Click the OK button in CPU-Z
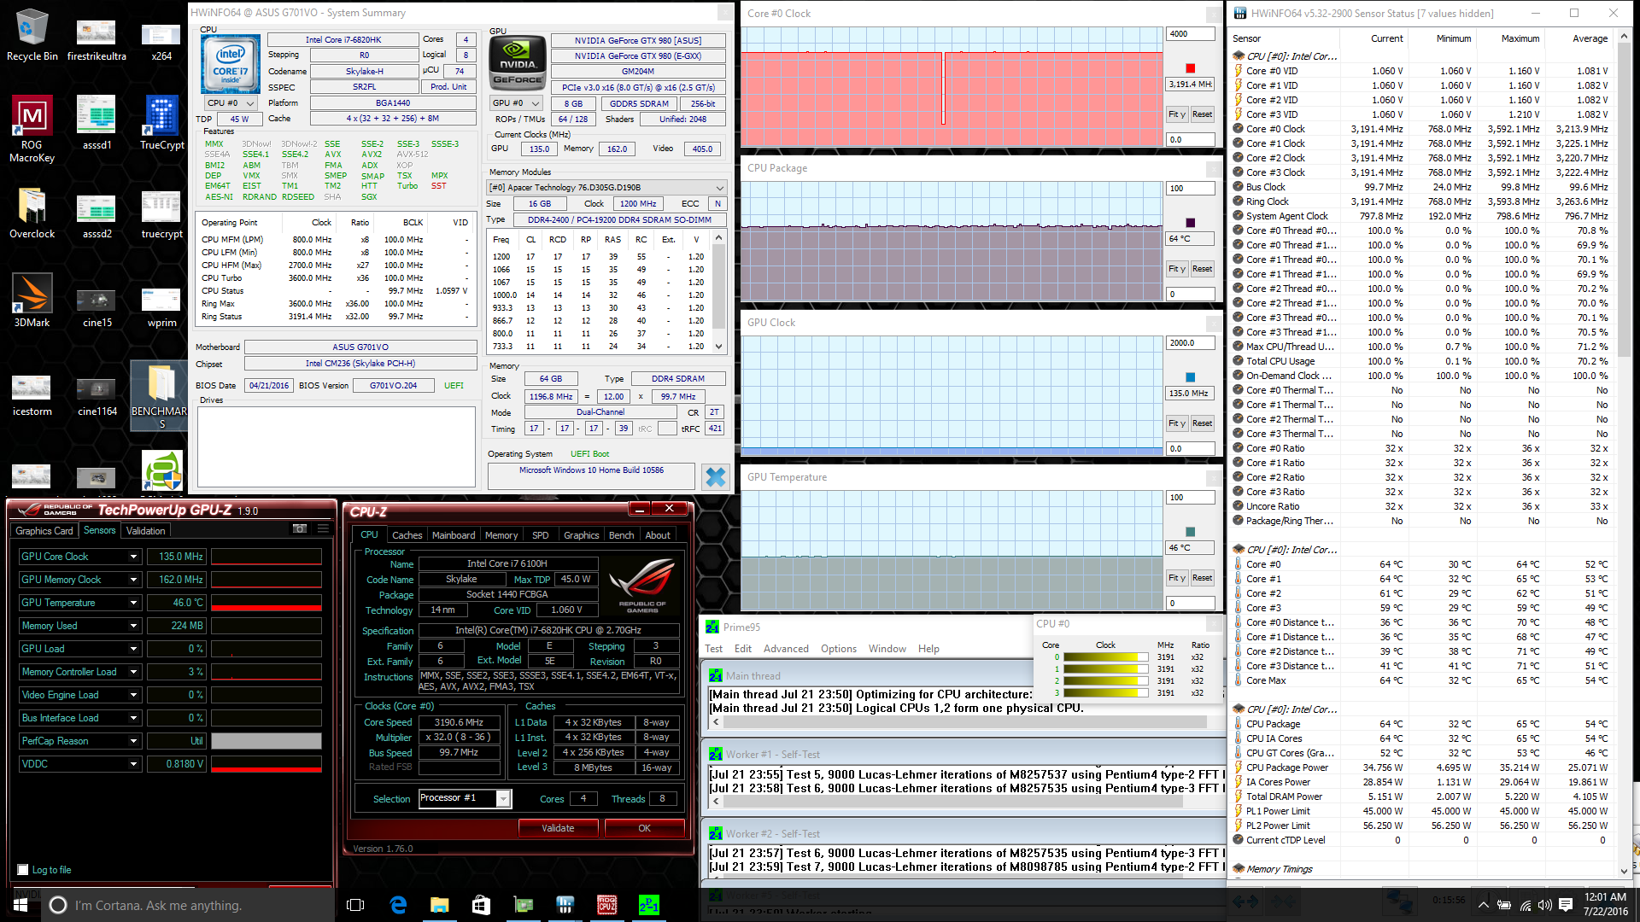 (644, 828)
